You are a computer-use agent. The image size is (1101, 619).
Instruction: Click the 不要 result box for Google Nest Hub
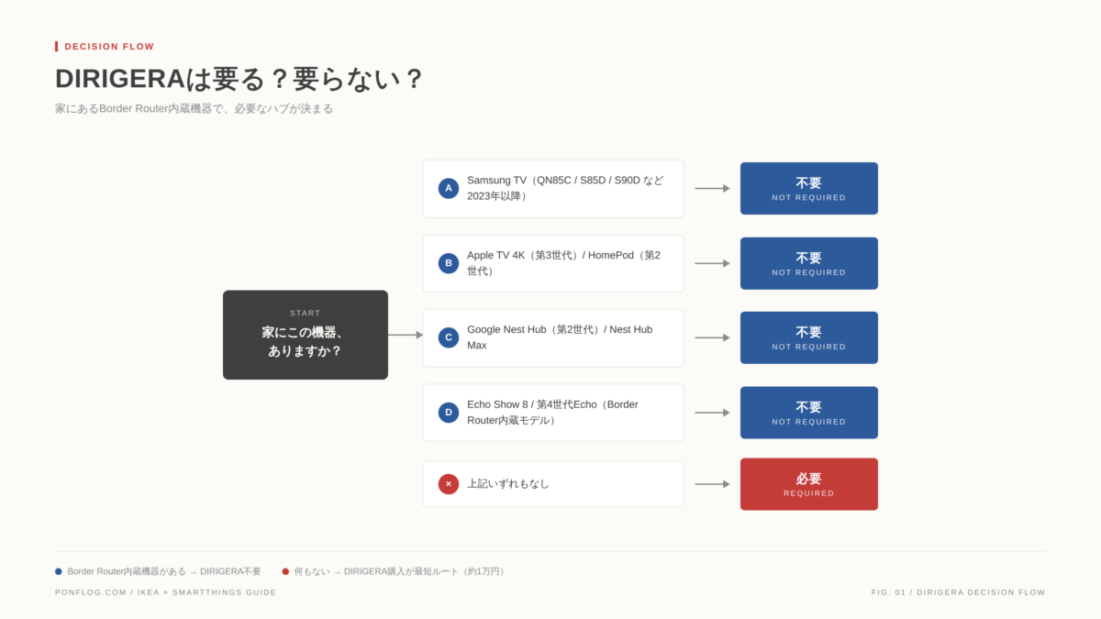click(x=809, y=337)
